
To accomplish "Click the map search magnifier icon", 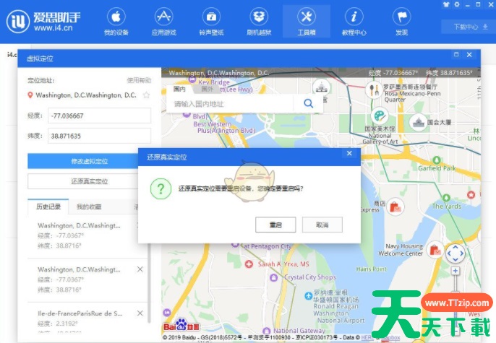I will tap(309, 103).
